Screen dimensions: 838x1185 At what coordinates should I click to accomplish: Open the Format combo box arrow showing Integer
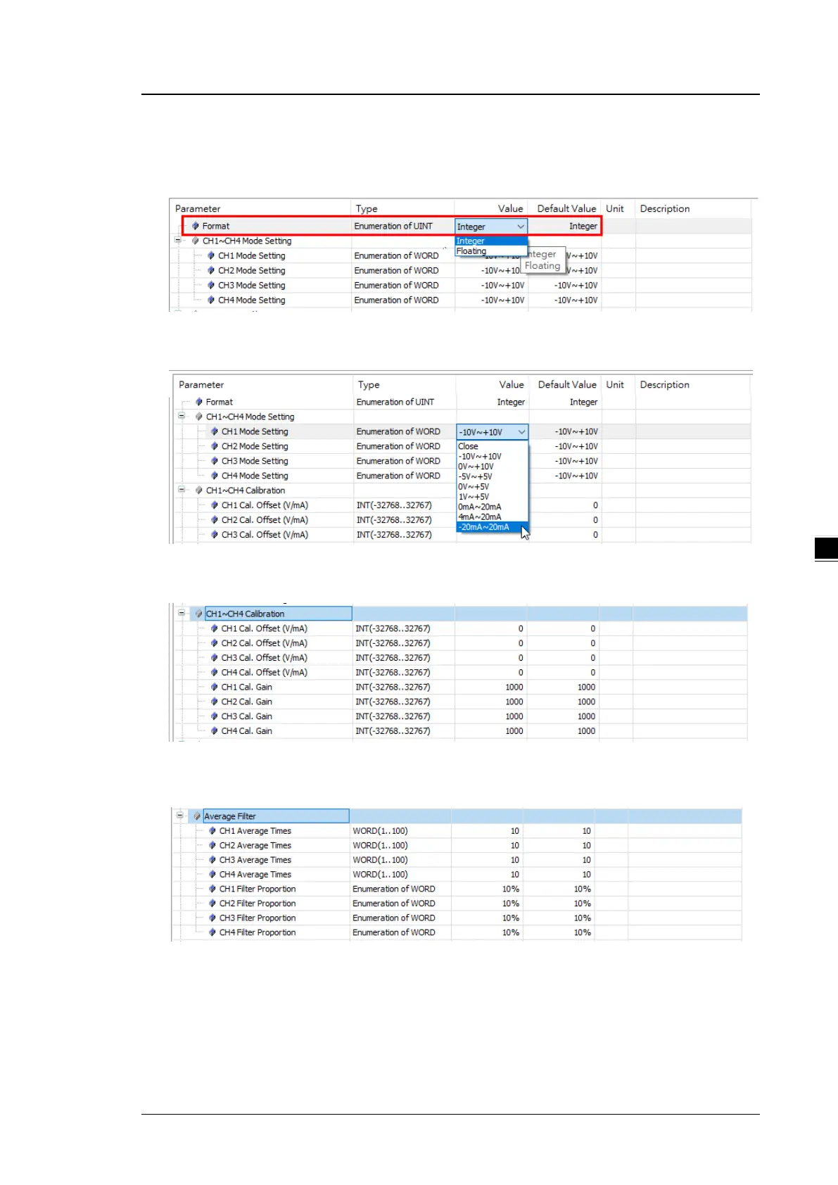[521, 227]
